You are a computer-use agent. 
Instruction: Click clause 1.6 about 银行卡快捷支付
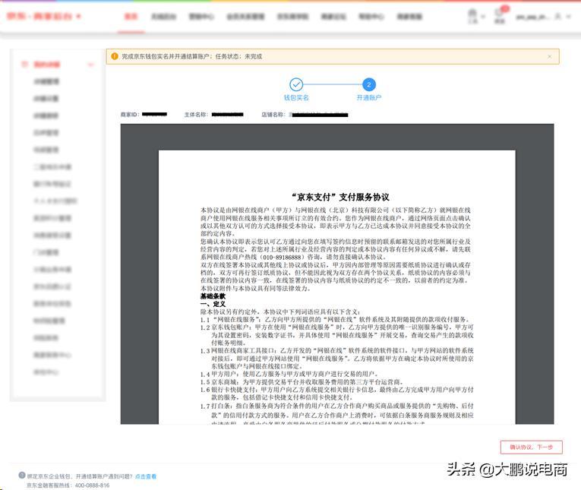click(x=336, y=394)
